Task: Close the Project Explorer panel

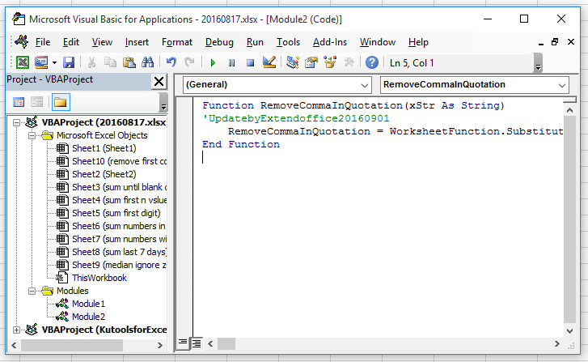Action: (x=159, y=81)
